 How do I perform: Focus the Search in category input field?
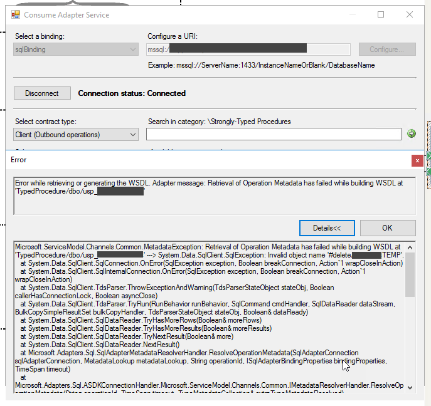click(x=274, y=134)
